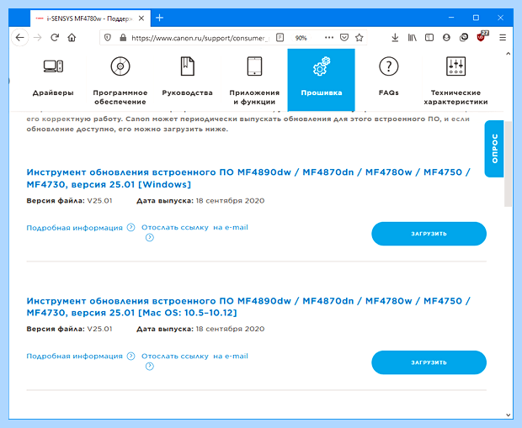
Task: Save page to Pocket
Action: 344,38
